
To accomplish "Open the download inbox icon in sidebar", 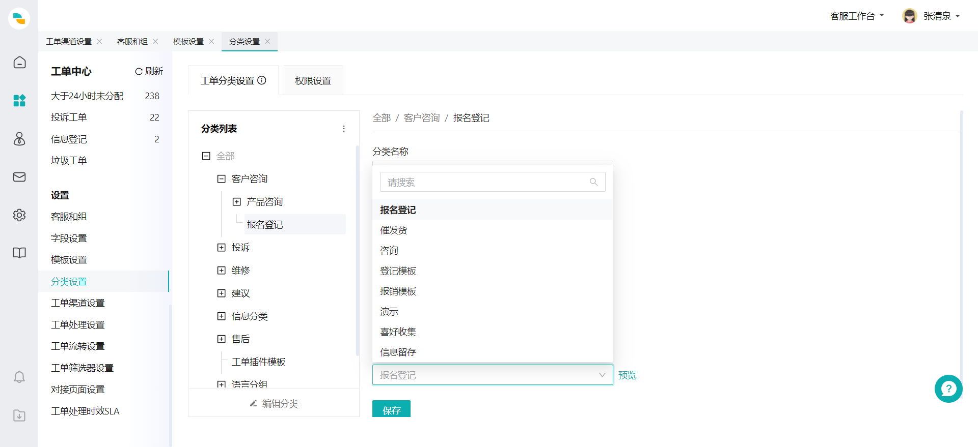I will 19,415.
